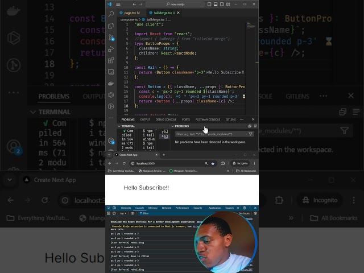Go back in VS Code navigation history
The height and width of the screenshot is (273, 364).
(134, 4)
